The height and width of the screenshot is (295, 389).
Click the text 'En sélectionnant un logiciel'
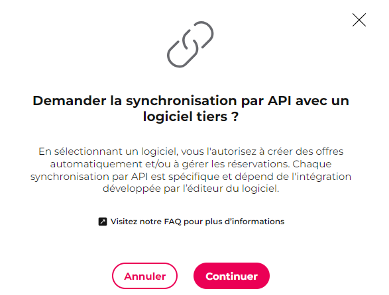pyautogui.click(x=107, y=151)
